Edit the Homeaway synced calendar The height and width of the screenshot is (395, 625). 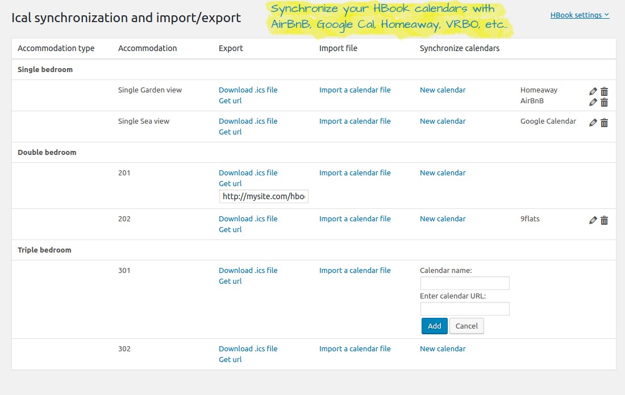click(x=593, y=91)
